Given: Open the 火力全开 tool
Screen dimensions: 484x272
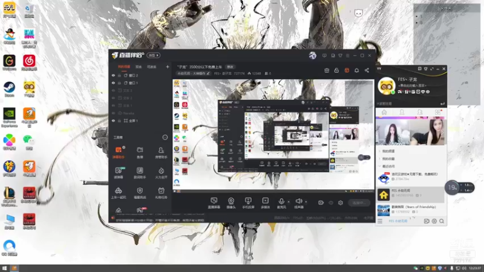Looking at the screenshot, I should 161,173.
